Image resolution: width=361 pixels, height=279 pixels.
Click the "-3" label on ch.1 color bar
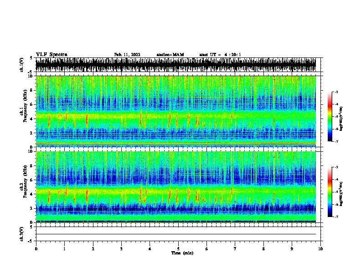pos(336,92)
